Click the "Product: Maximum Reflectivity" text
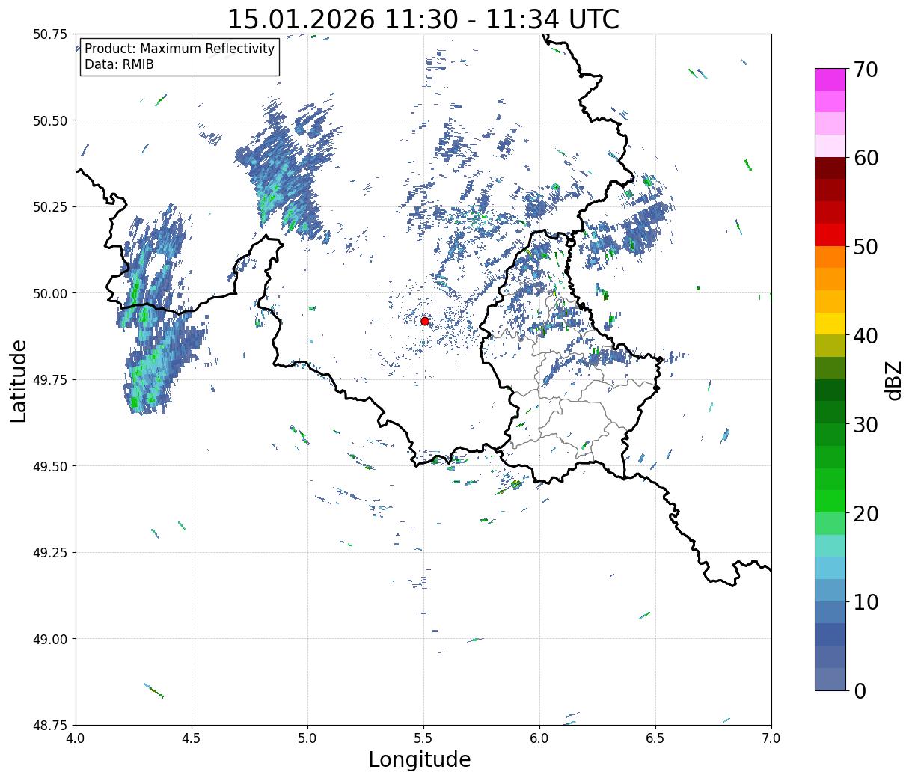This screenshot has width=912, height=778. click(x=180, y=49)
